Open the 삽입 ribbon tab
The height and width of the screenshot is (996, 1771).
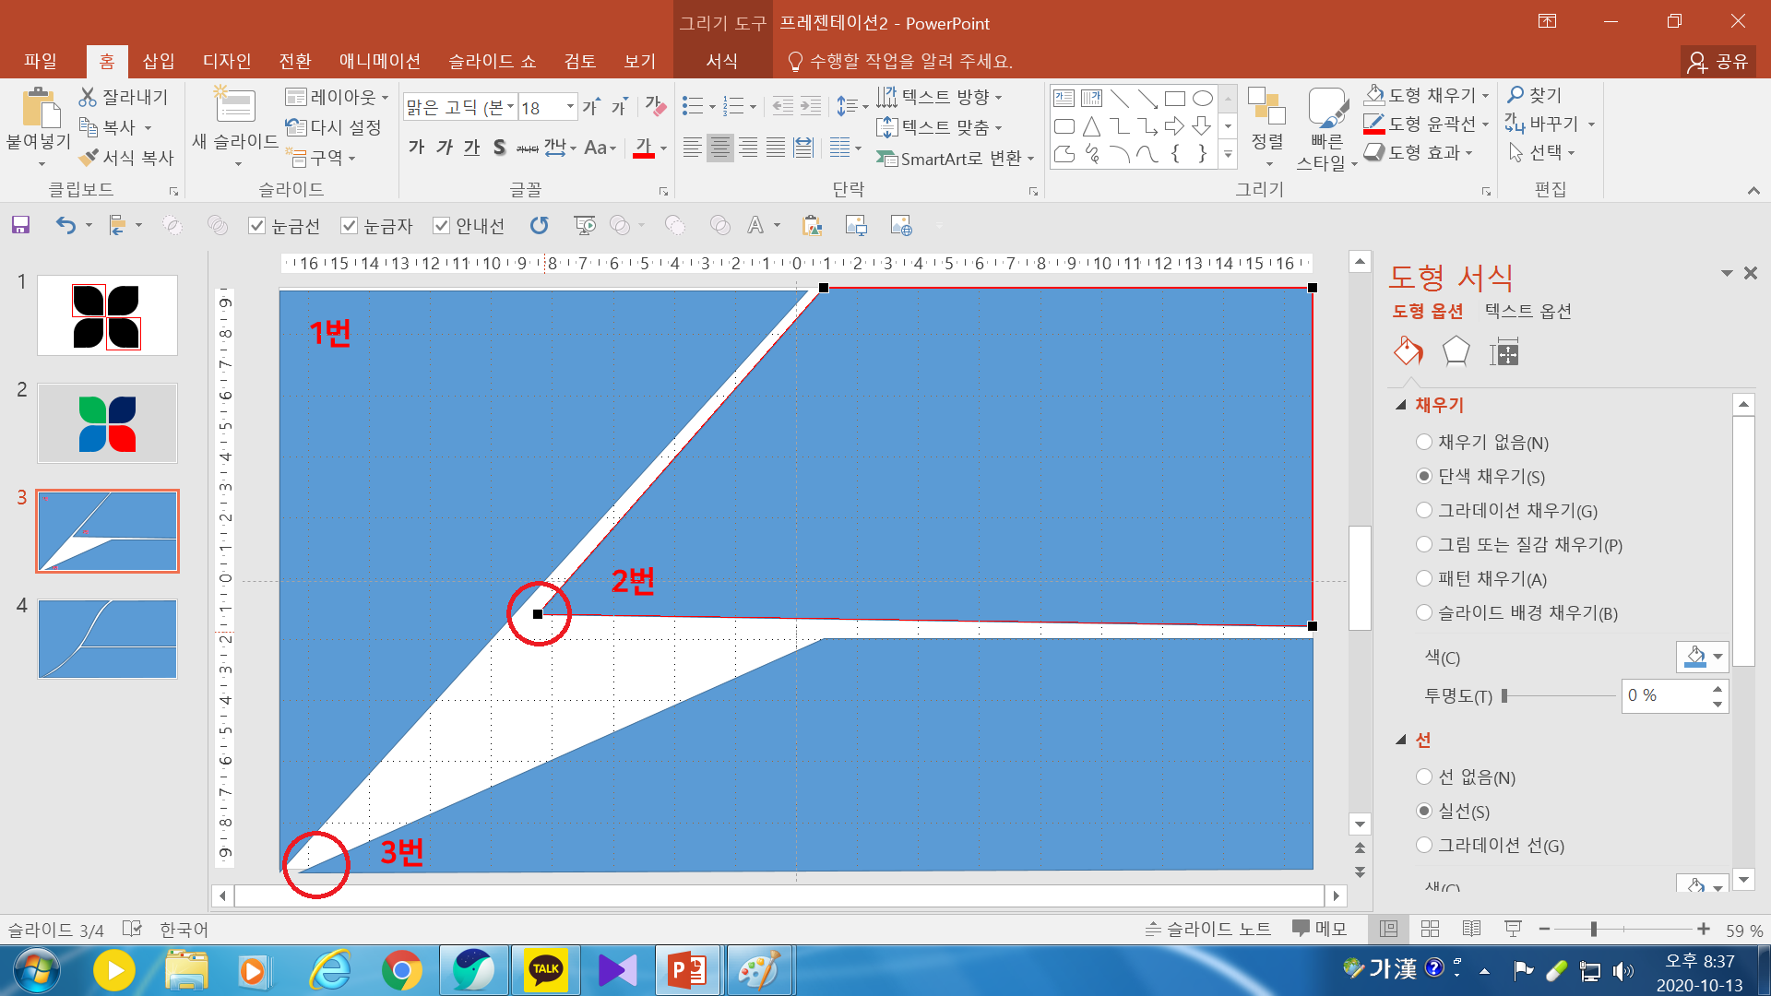158,61
